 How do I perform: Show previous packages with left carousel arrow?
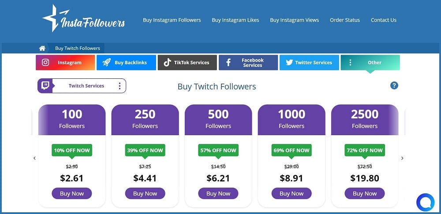tap(34, 158)
